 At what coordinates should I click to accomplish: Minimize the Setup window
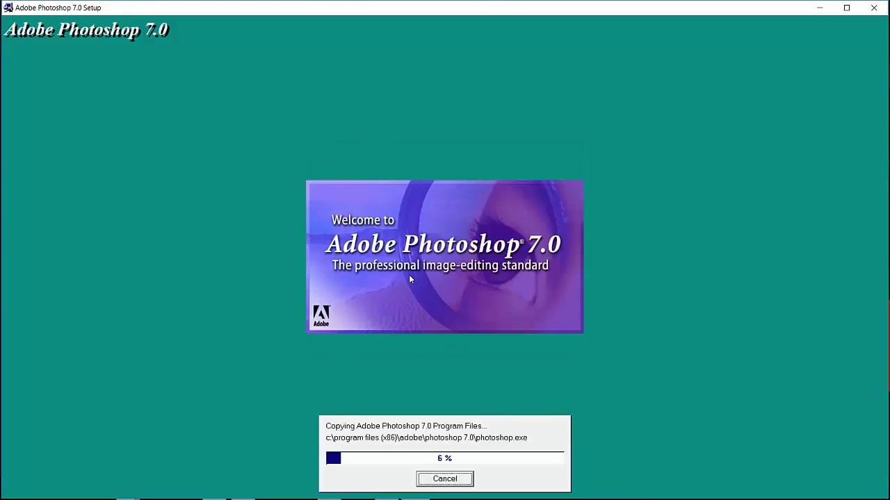pyautogui.click(x=820, y=8)
